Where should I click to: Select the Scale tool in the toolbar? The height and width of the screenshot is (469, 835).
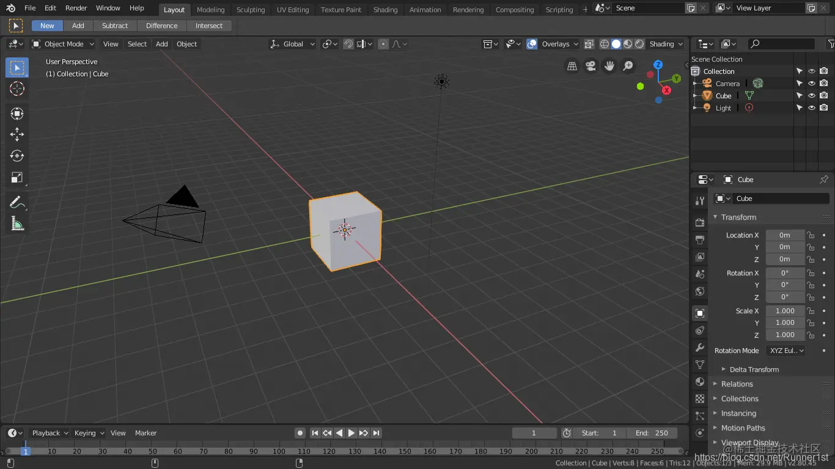(17, 178)
